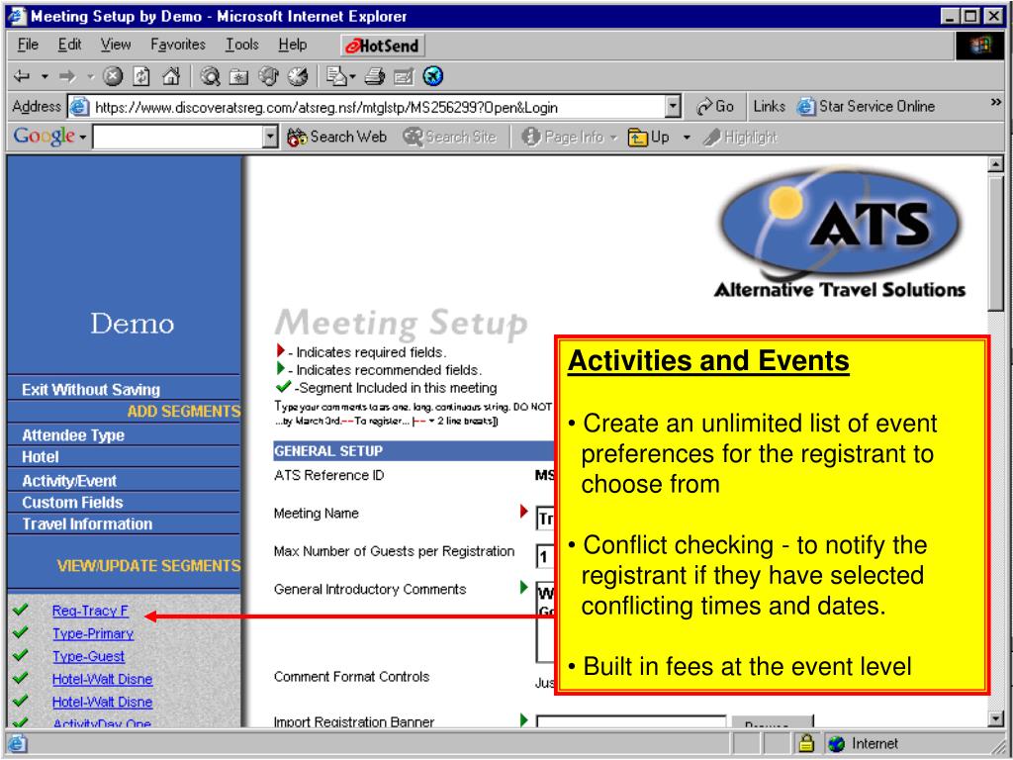Add an Attendee Type segment
The image size is (1013, 760).
(x=73, y=435)
